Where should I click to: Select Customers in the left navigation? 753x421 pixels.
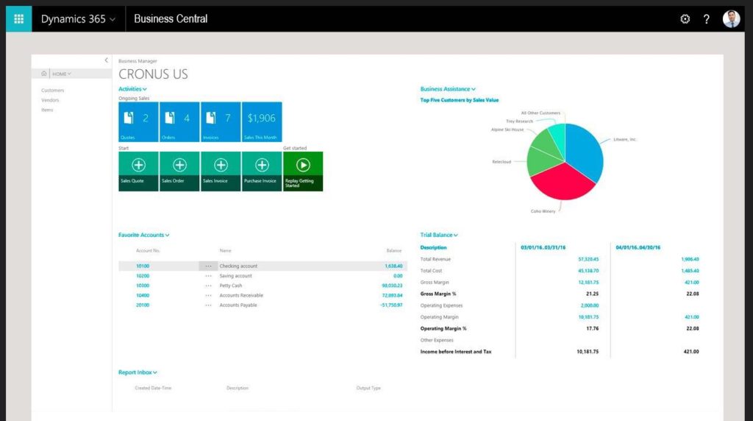click(52, 91)
